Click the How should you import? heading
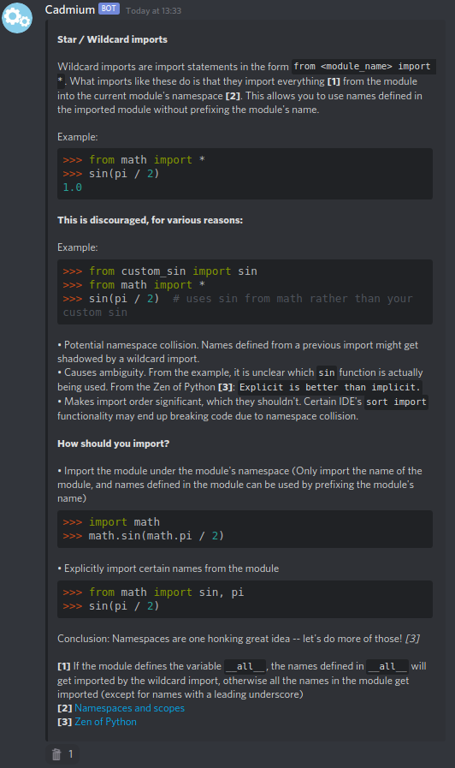This screenshot has height=768, width=455. (113, 444)
